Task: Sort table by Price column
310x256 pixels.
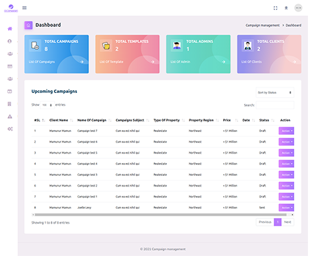Action: point(230,121)
